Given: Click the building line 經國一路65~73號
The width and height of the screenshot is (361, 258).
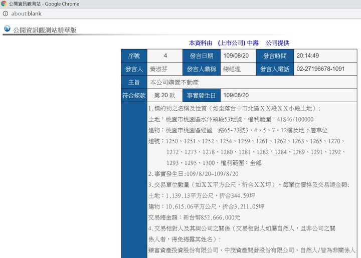Looking at the screenshot, I should (x=238, y=130).
